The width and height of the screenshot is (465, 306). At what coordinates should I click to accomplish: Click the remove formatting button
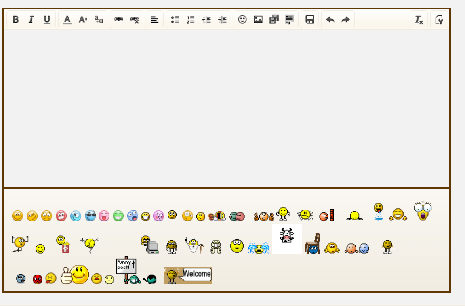pyautogui.click(x=419, y=19)
